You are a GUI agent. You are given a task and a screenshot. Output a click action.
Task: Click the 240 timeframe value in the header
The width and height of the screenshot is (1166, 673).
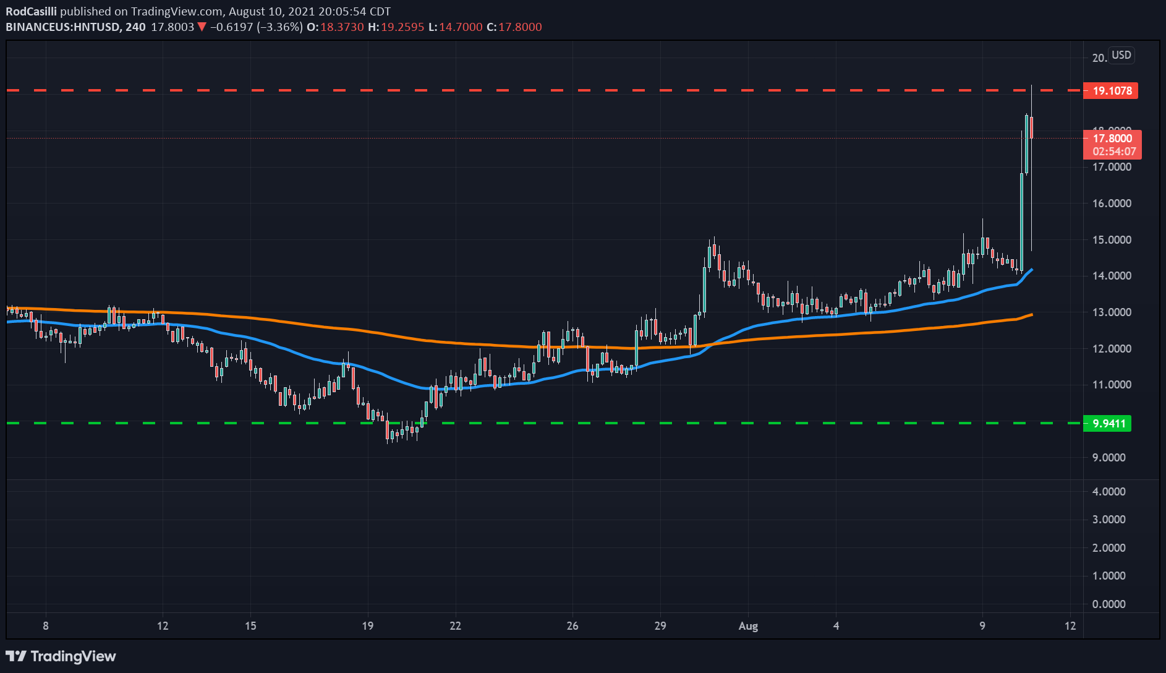point(135,27)
